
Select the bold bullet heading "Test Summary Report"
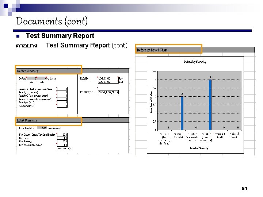tap(60, 36)
